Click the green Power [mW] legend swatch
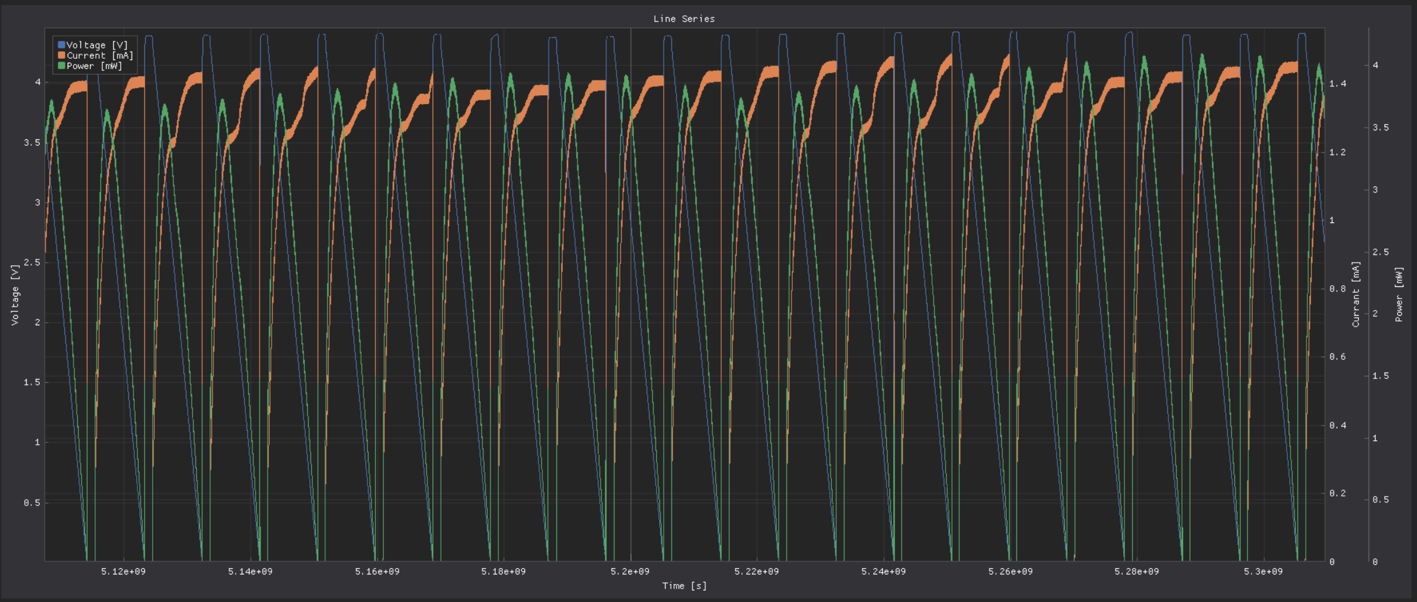1417x602 pixels. pyautogui.click(x=61, y=66)
